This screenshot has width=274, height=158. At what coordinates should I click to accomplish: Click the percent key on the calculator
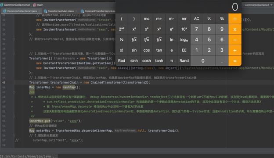(222, 19)
